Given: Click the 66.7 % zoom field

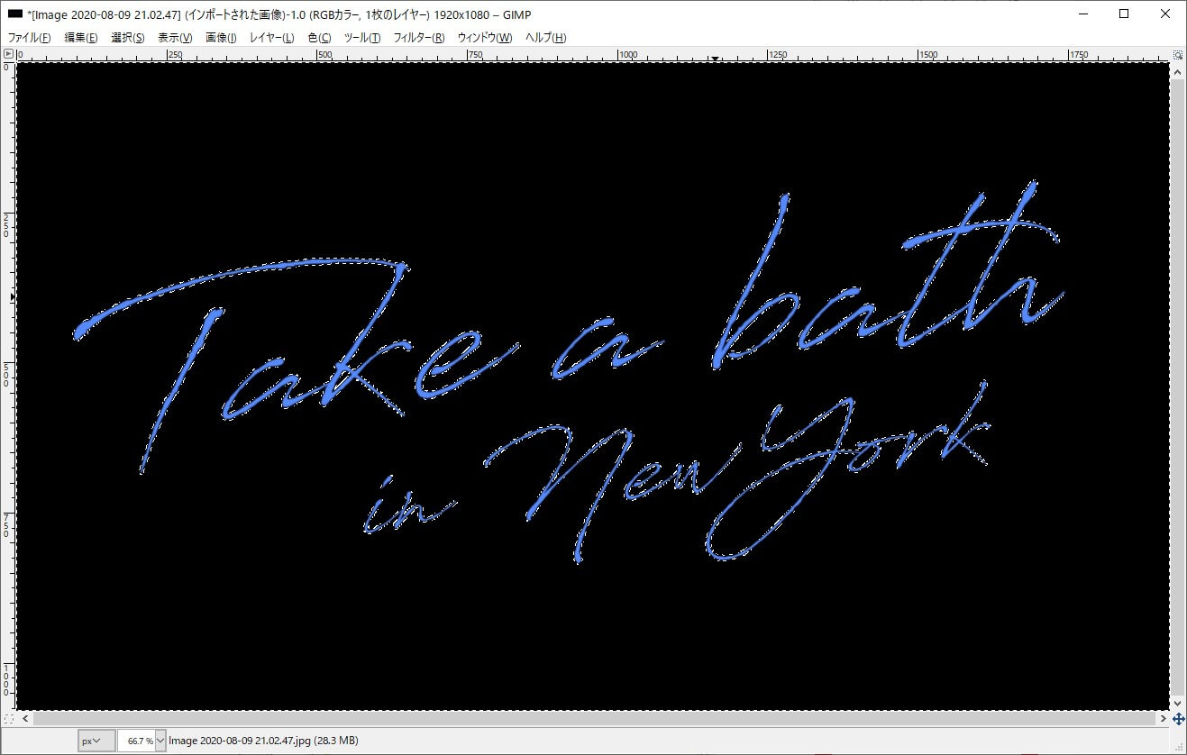Looking at the screenshot, I should 136,741.
